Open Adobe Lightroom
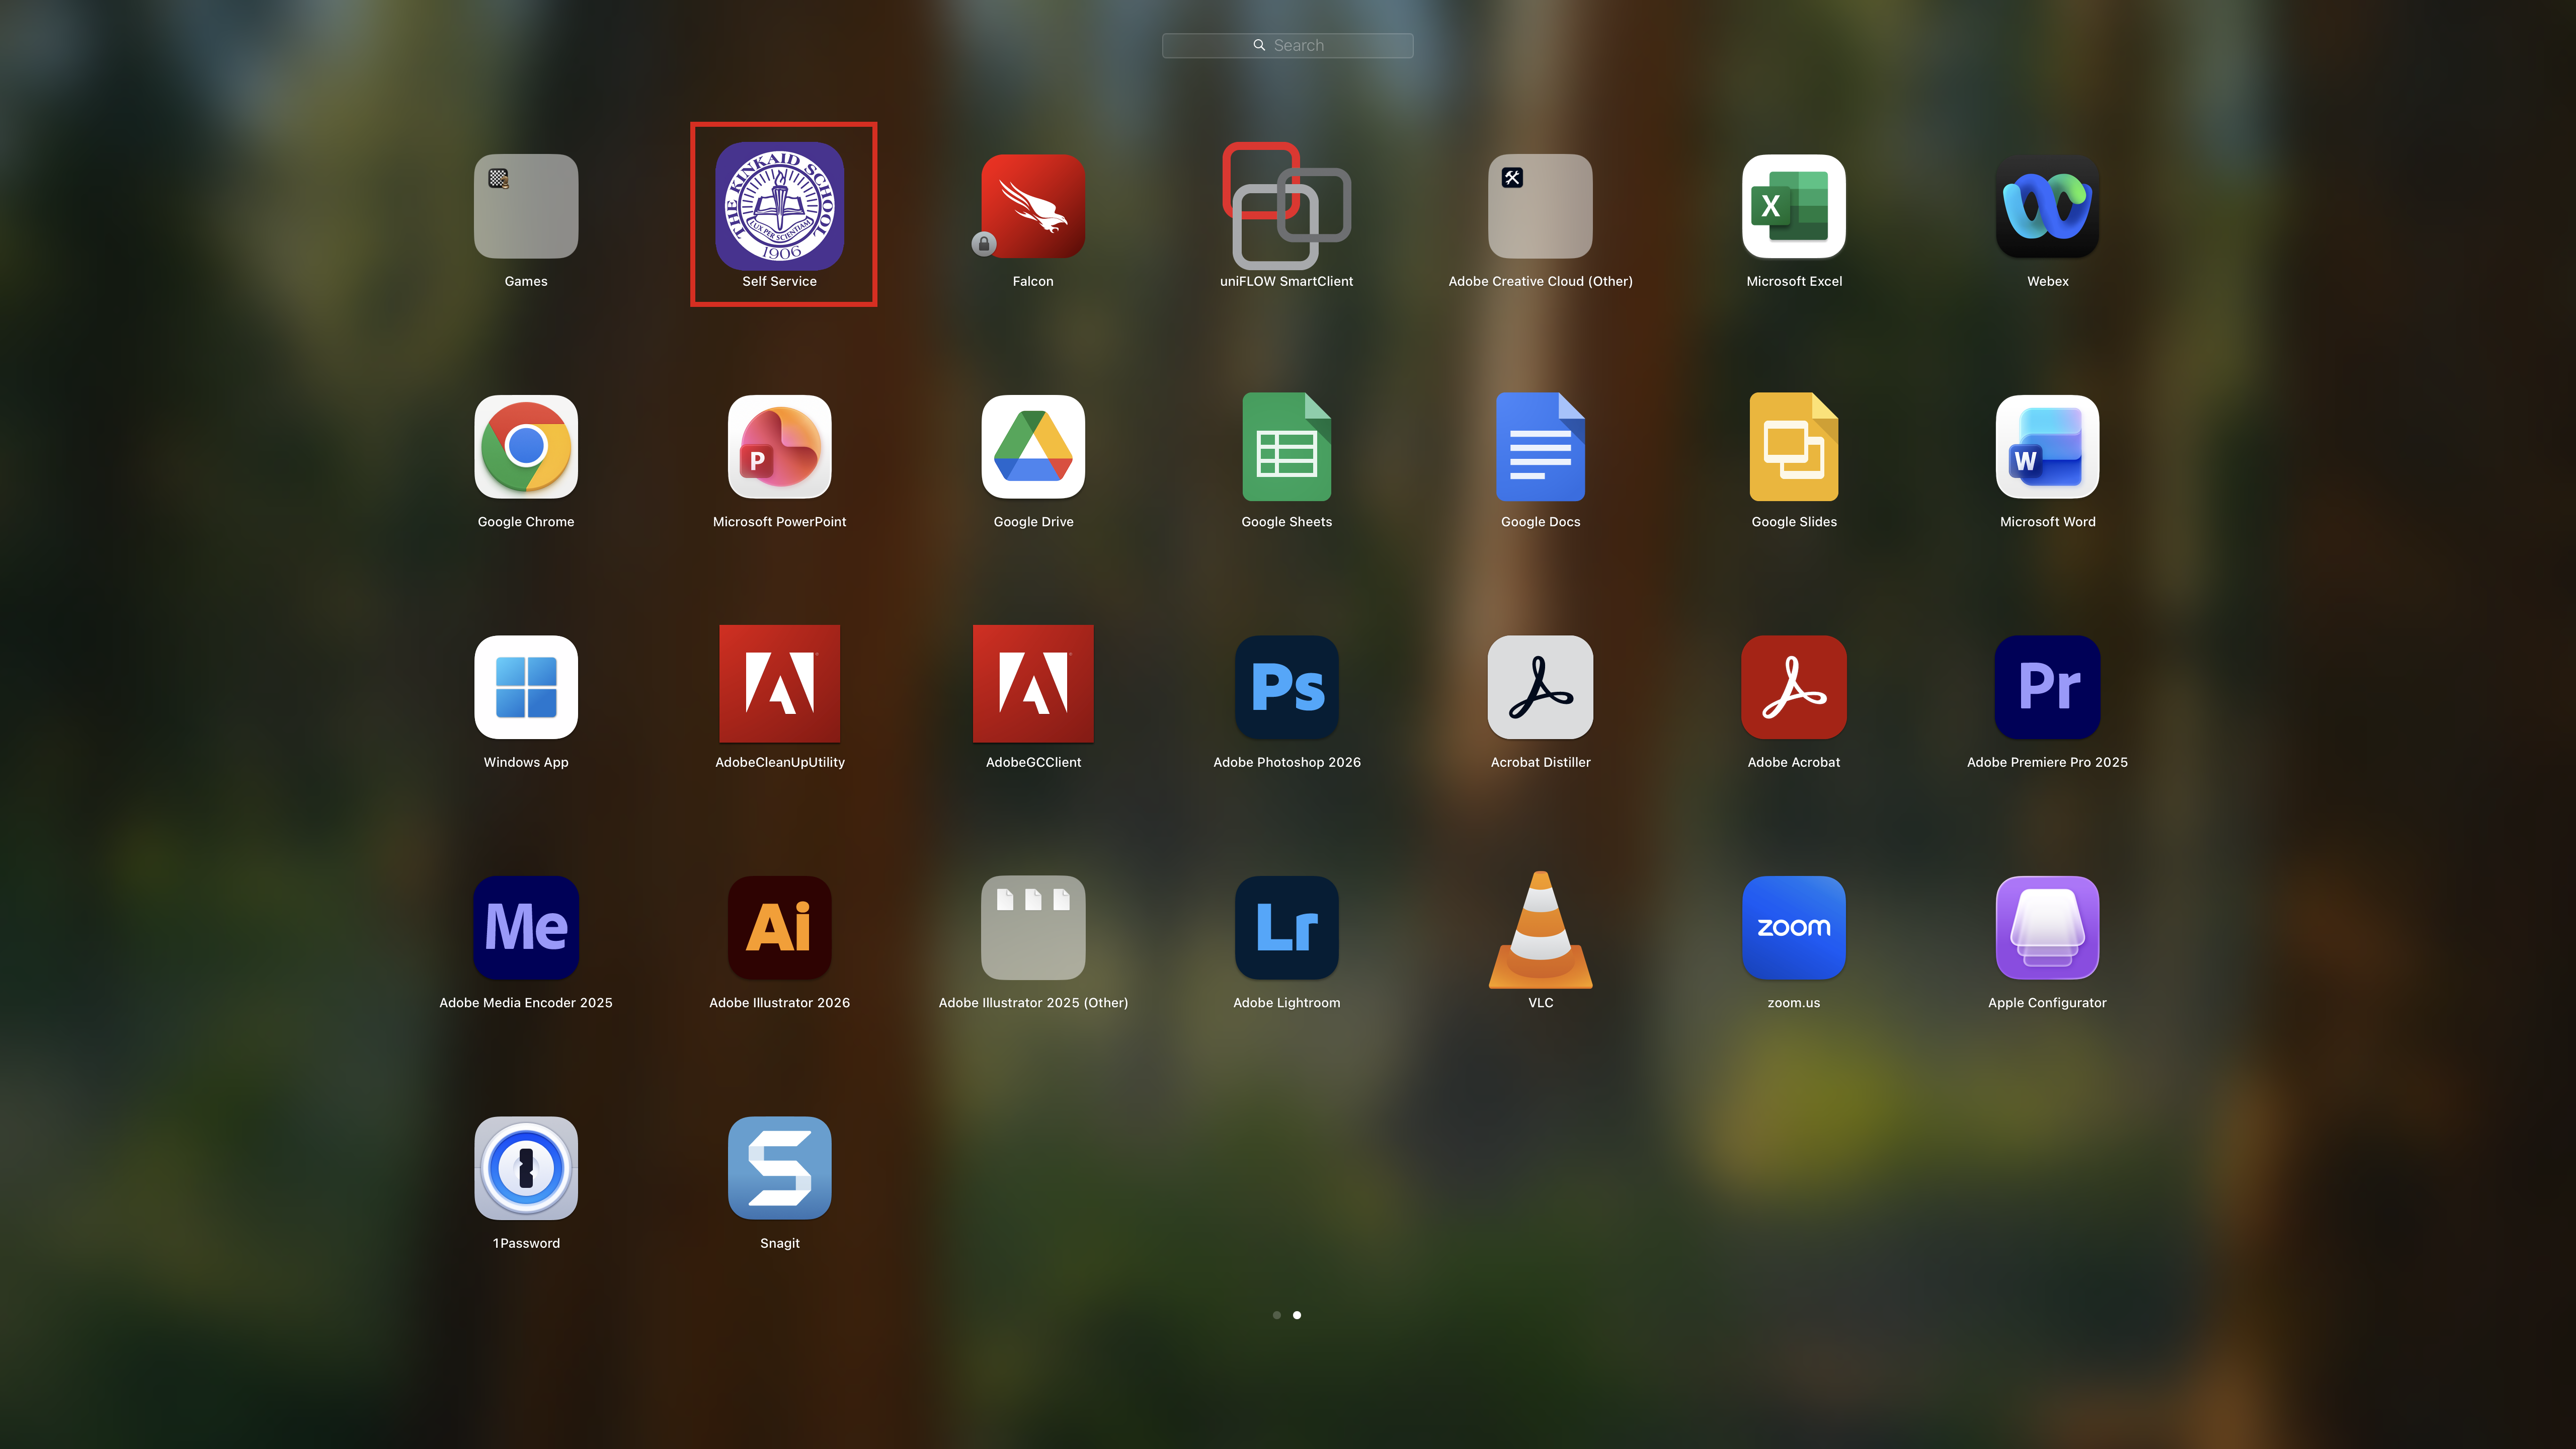The height and width of the screenshot is (1449, 2576). (1286, 928)
